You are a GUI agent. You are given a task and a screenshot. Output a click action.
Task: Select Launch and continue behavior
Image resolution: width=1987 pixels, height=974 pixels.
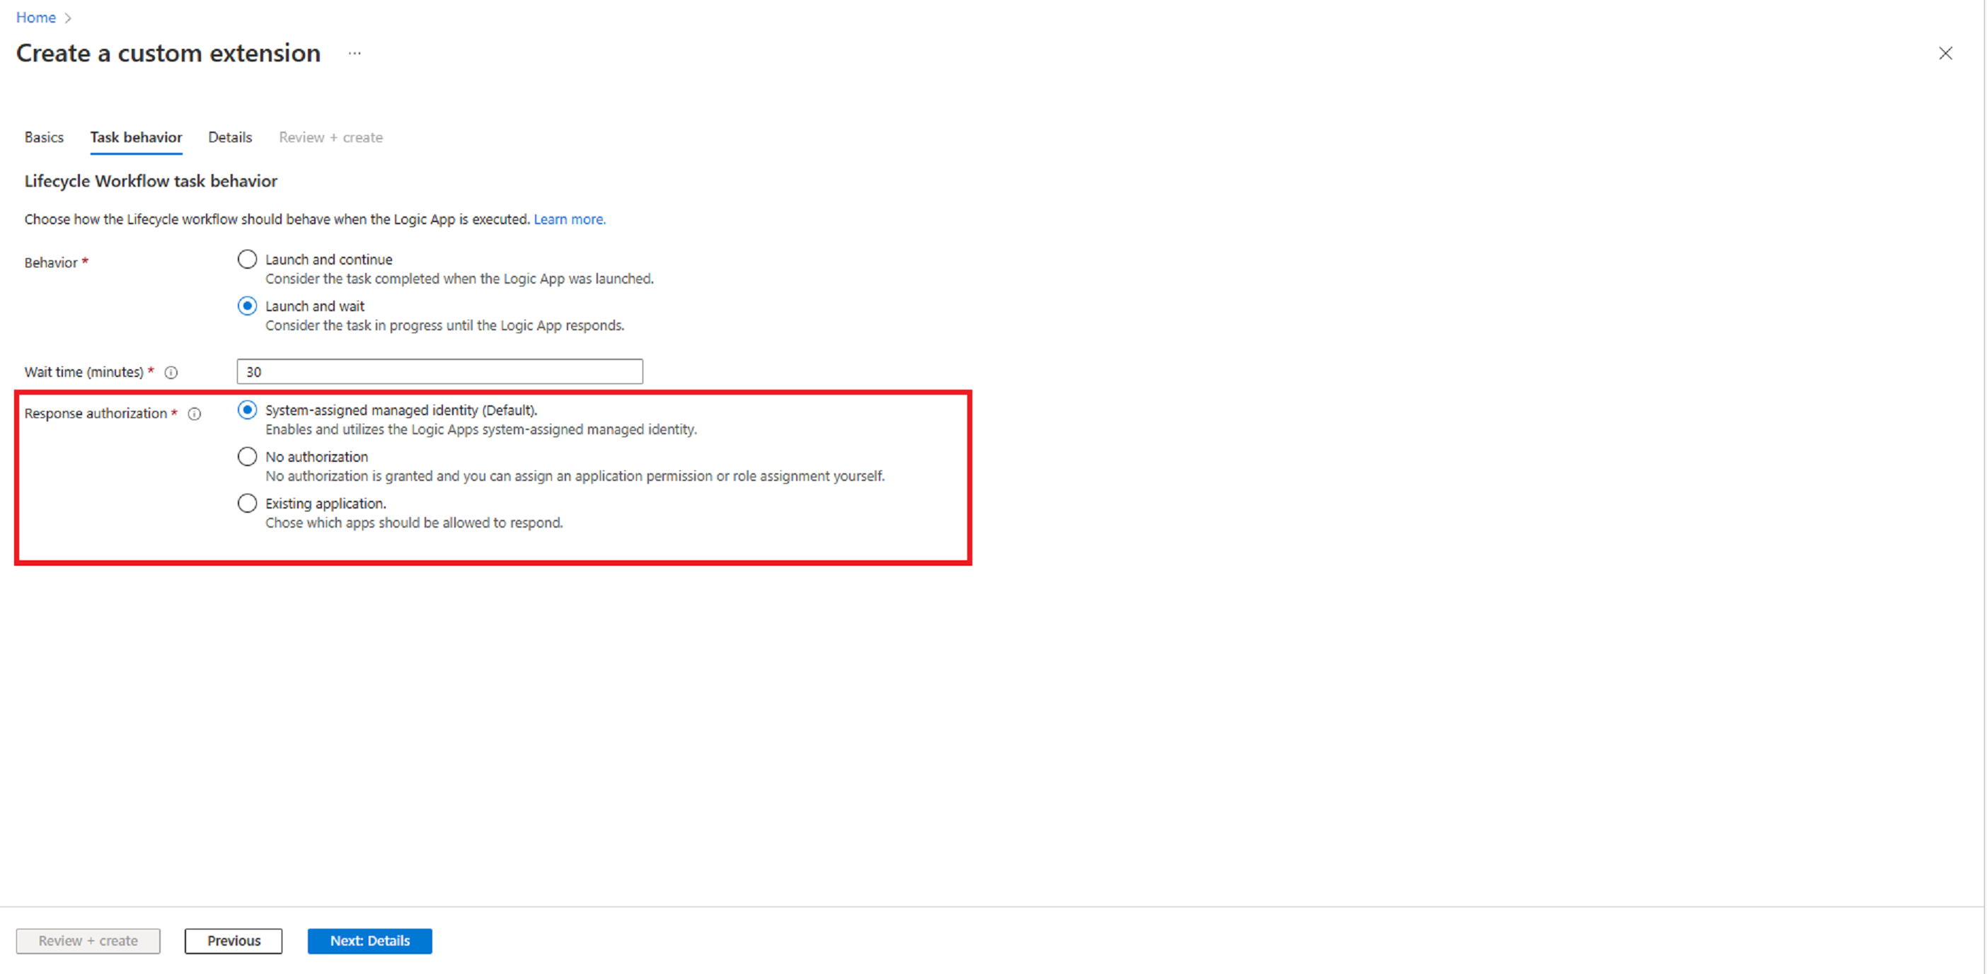(x=247, y=258)
